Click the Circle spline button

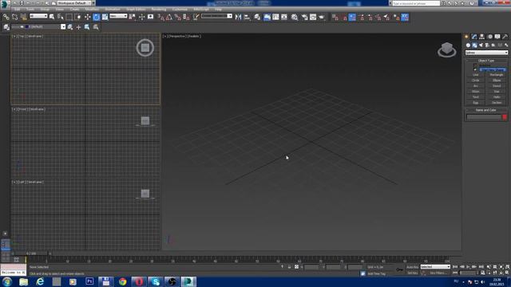coord(476,81)
